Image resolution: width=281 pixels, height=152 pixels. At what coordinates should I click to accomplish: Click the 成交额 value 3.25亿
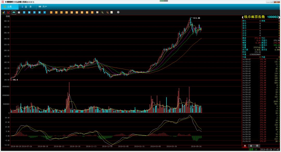click(258, 50)
